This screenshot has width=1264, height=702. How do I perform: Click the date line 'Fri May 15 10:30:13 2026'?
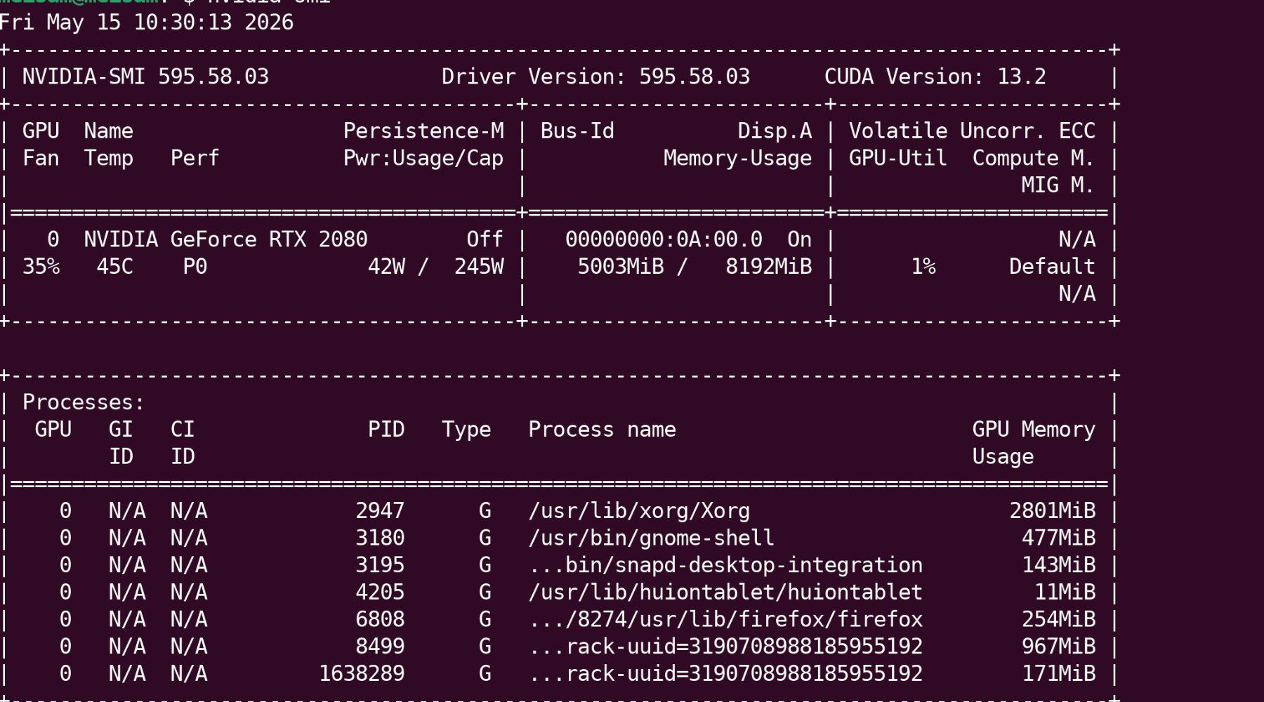coord(147,22)
